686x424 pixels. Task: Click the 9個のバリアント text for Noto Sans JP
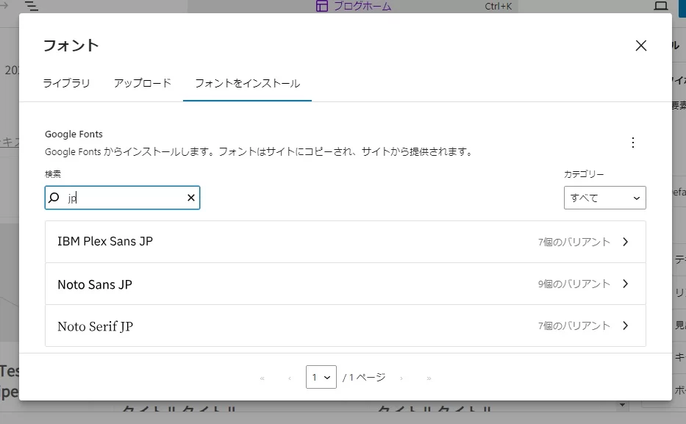pos(574,284)
